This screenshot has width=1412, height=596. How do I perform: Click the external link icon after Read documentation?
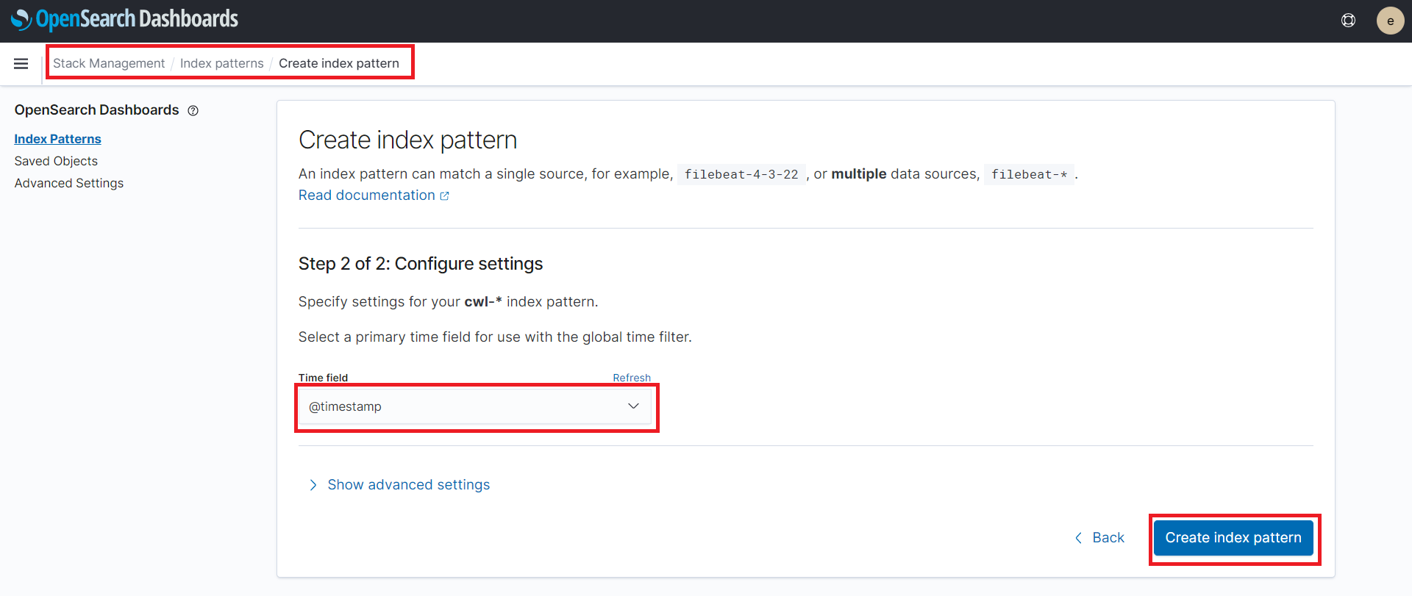click(x=445, y=196)
